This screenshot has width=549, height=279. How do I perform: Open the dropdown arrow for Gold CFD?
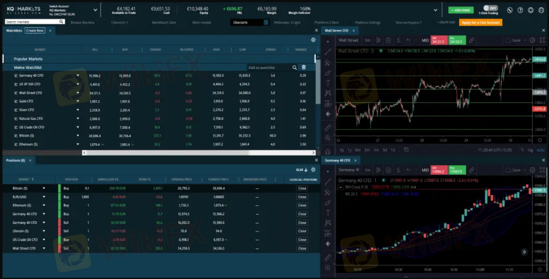pos(78,101)
